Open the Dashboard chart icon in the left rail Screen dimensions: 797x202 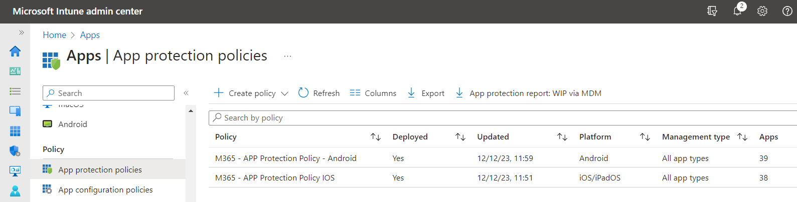click(15, 71)
